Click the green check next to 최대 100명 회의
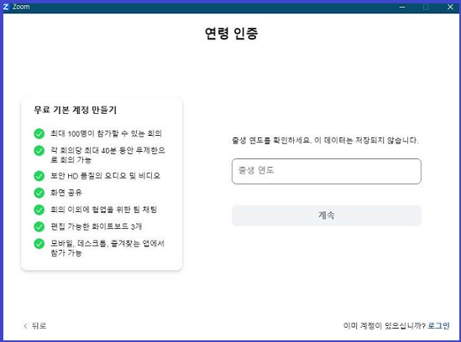This screenshot has width=461, height=342. (39, 133)
